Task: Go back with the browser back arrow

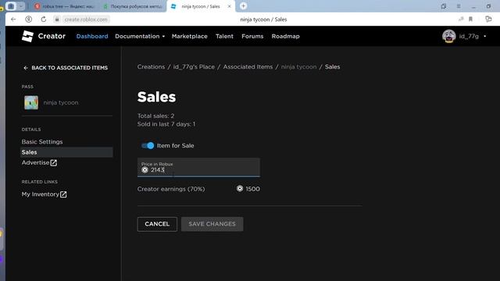Action: pos(13,20)
